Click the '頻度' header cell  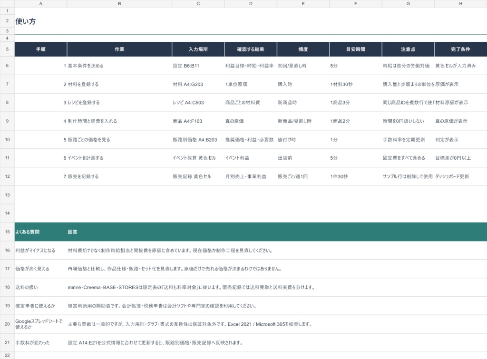(303, 49)
